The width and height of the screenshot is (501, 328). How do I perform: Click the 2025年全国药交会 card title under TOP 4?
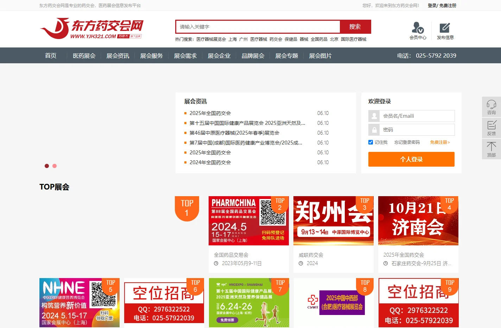coord(404,255)
